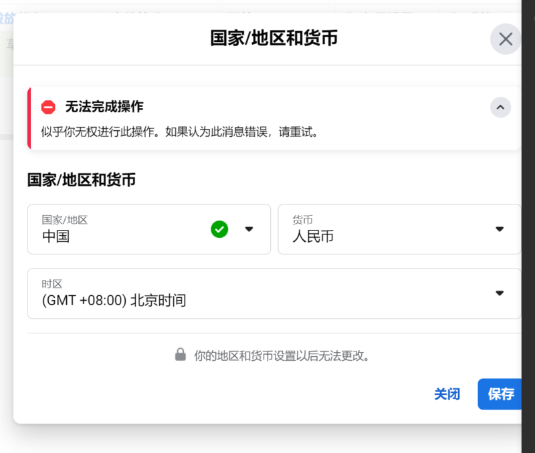Click the caret arrow on the timezone field
This screenshot has width=535, height=453.
click(499, 293)
